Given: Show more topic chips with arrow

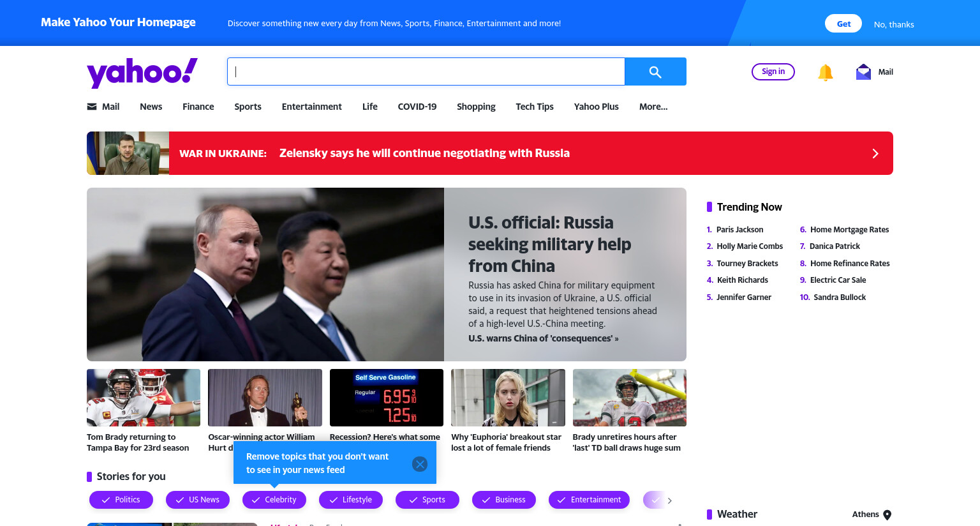Looking at the screenshot, I should [x=669, y=500].
